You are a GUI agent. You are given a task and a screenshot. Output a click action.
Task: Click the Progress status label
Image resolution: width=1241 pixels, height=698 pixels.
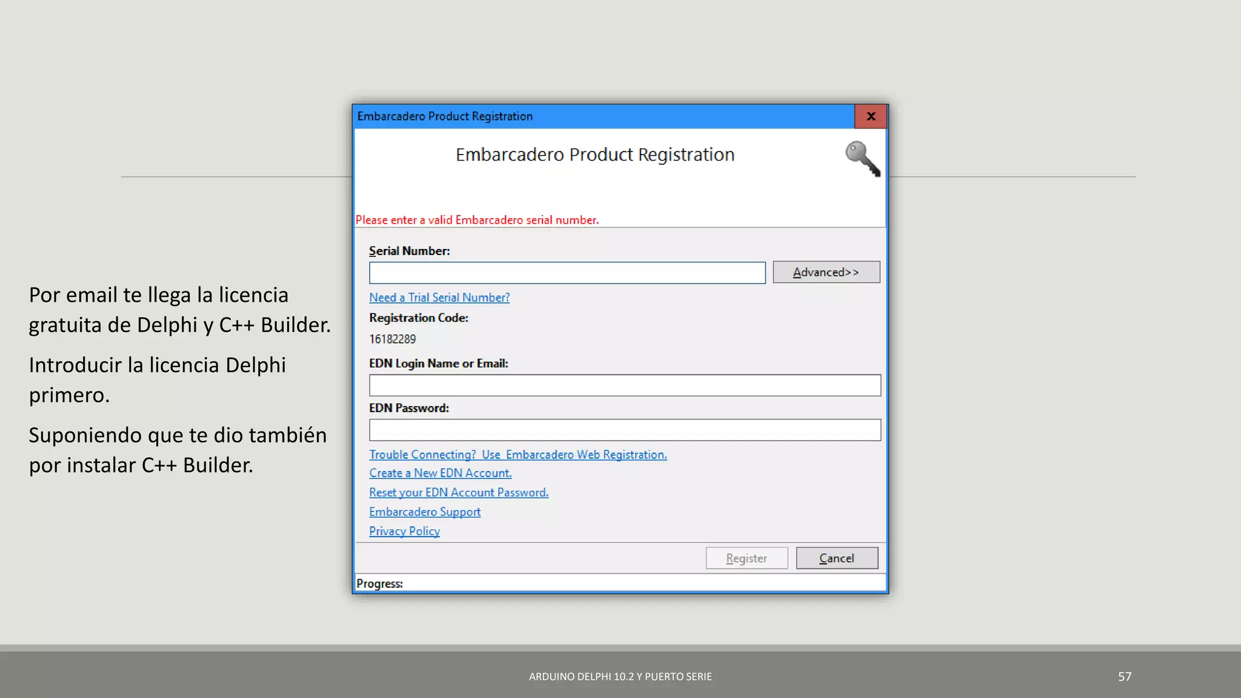click(x=379, y=583)
